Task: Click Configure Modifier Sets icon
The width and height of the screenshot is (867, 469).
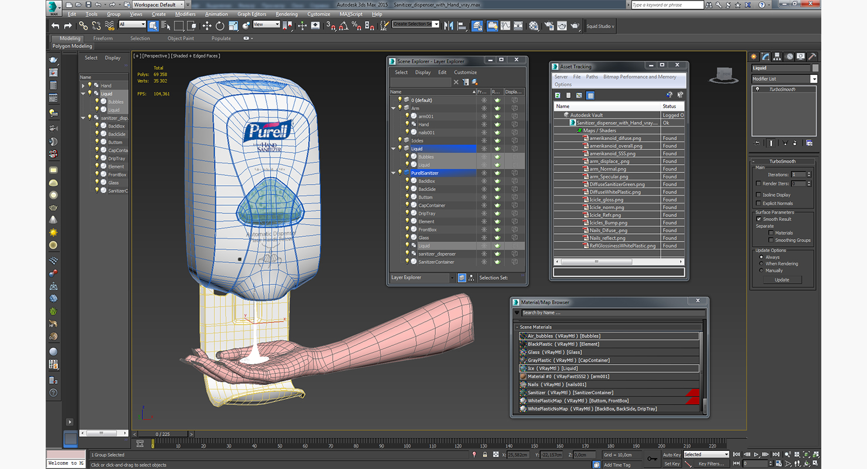Action: coord(809,142)
